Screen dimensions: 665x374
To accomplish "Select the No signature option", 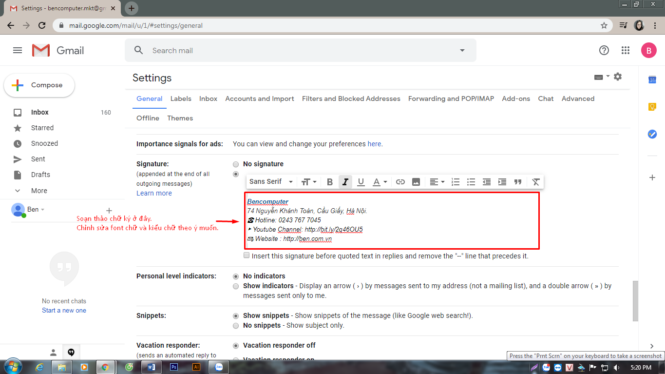I will tap(236, 164).
